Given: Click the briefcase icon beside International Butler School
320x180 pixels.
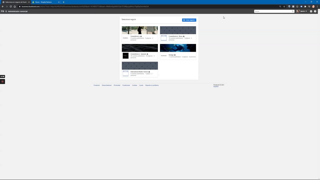Looking at the screenshot, I should pyautogui.click(x=149, y=72).
